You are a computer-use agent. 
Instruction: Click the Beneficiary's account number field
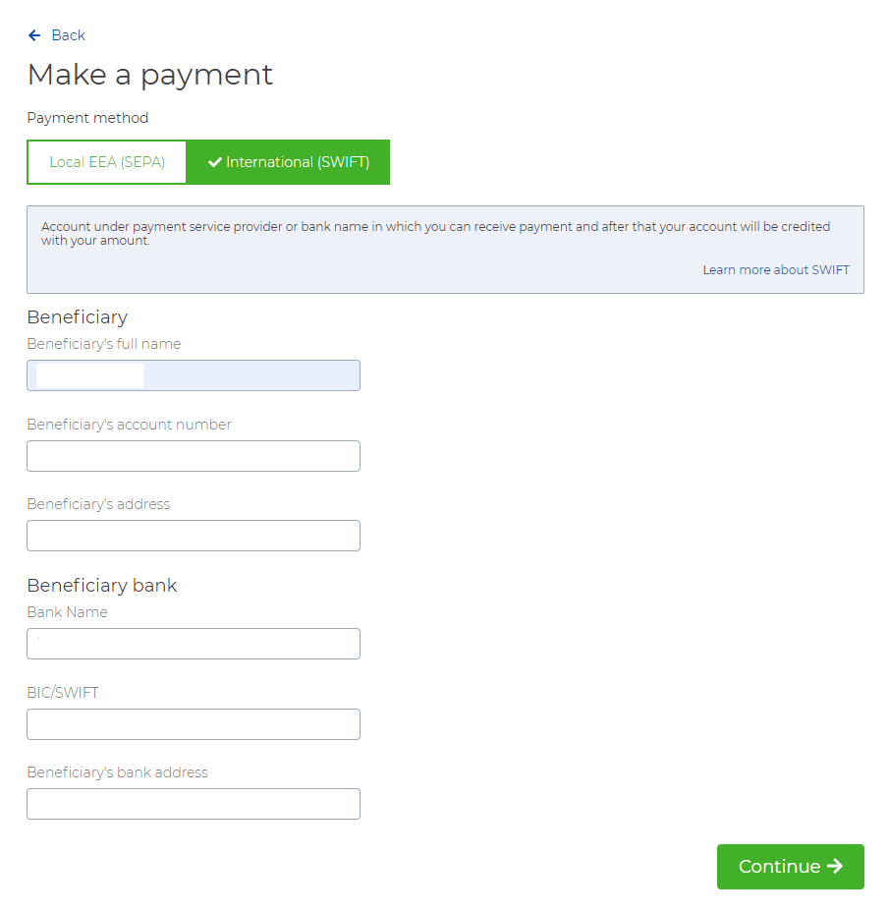click(x=193, y=455)
